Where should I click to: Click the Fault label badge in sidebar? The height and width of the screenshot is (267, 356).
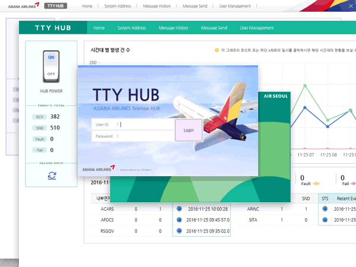[40, 139]
